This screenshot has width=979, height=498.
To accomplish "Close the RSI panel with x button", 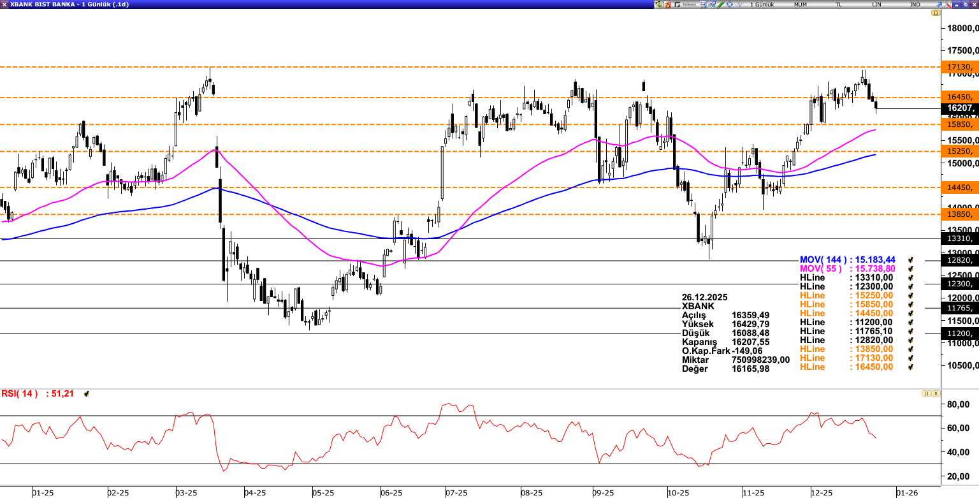I will tap(935, 394).
